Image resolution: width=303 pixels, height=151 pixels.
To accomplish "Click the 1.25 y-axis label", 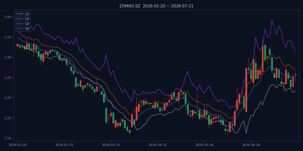I will [x=8, y=78].
